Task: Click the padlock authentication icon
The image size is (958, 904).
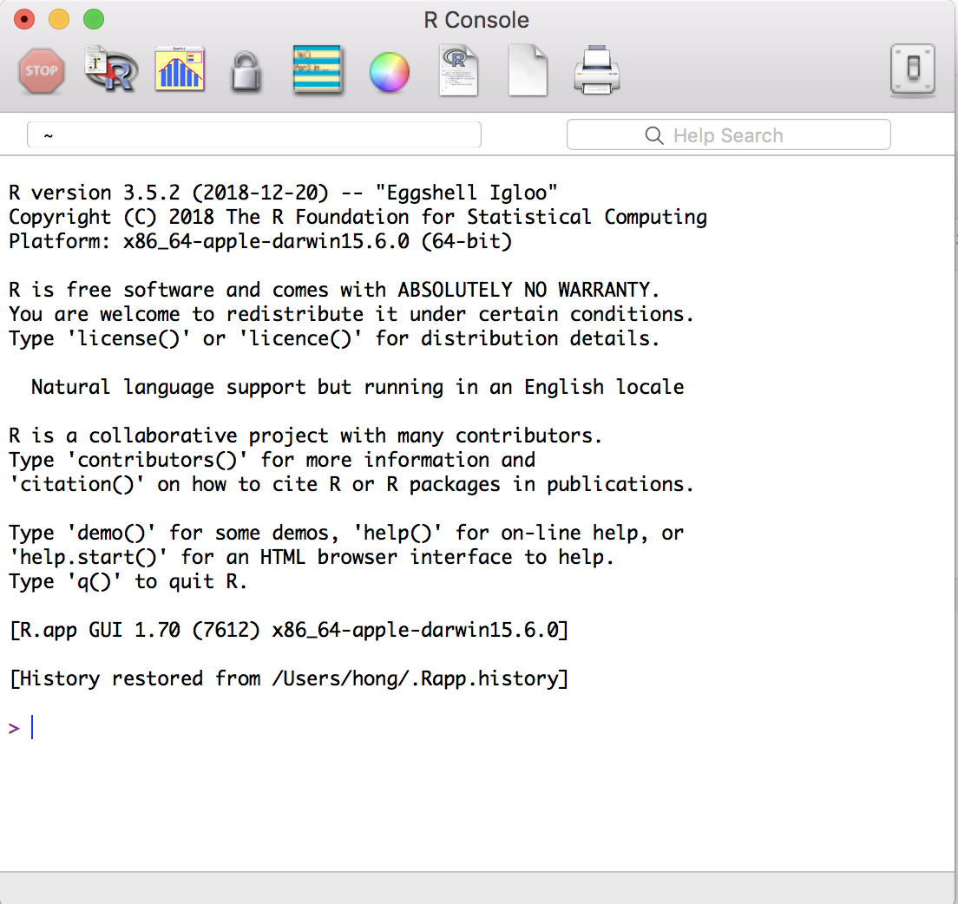Action: coord(246,72)
